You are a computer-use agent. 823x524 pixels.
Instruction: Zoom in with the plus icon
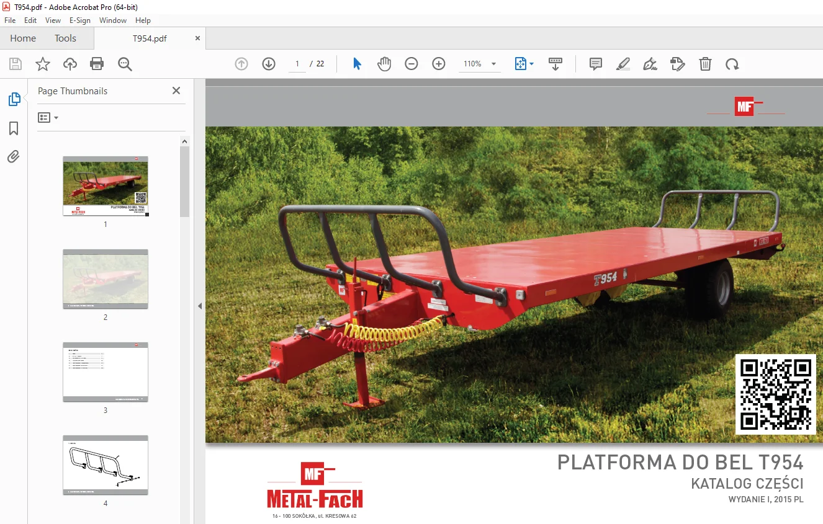[x=439, y=64]
